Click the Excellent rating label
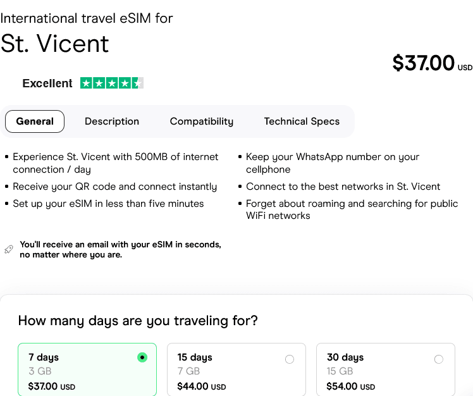The image size is (473, 396). (47, 84)
